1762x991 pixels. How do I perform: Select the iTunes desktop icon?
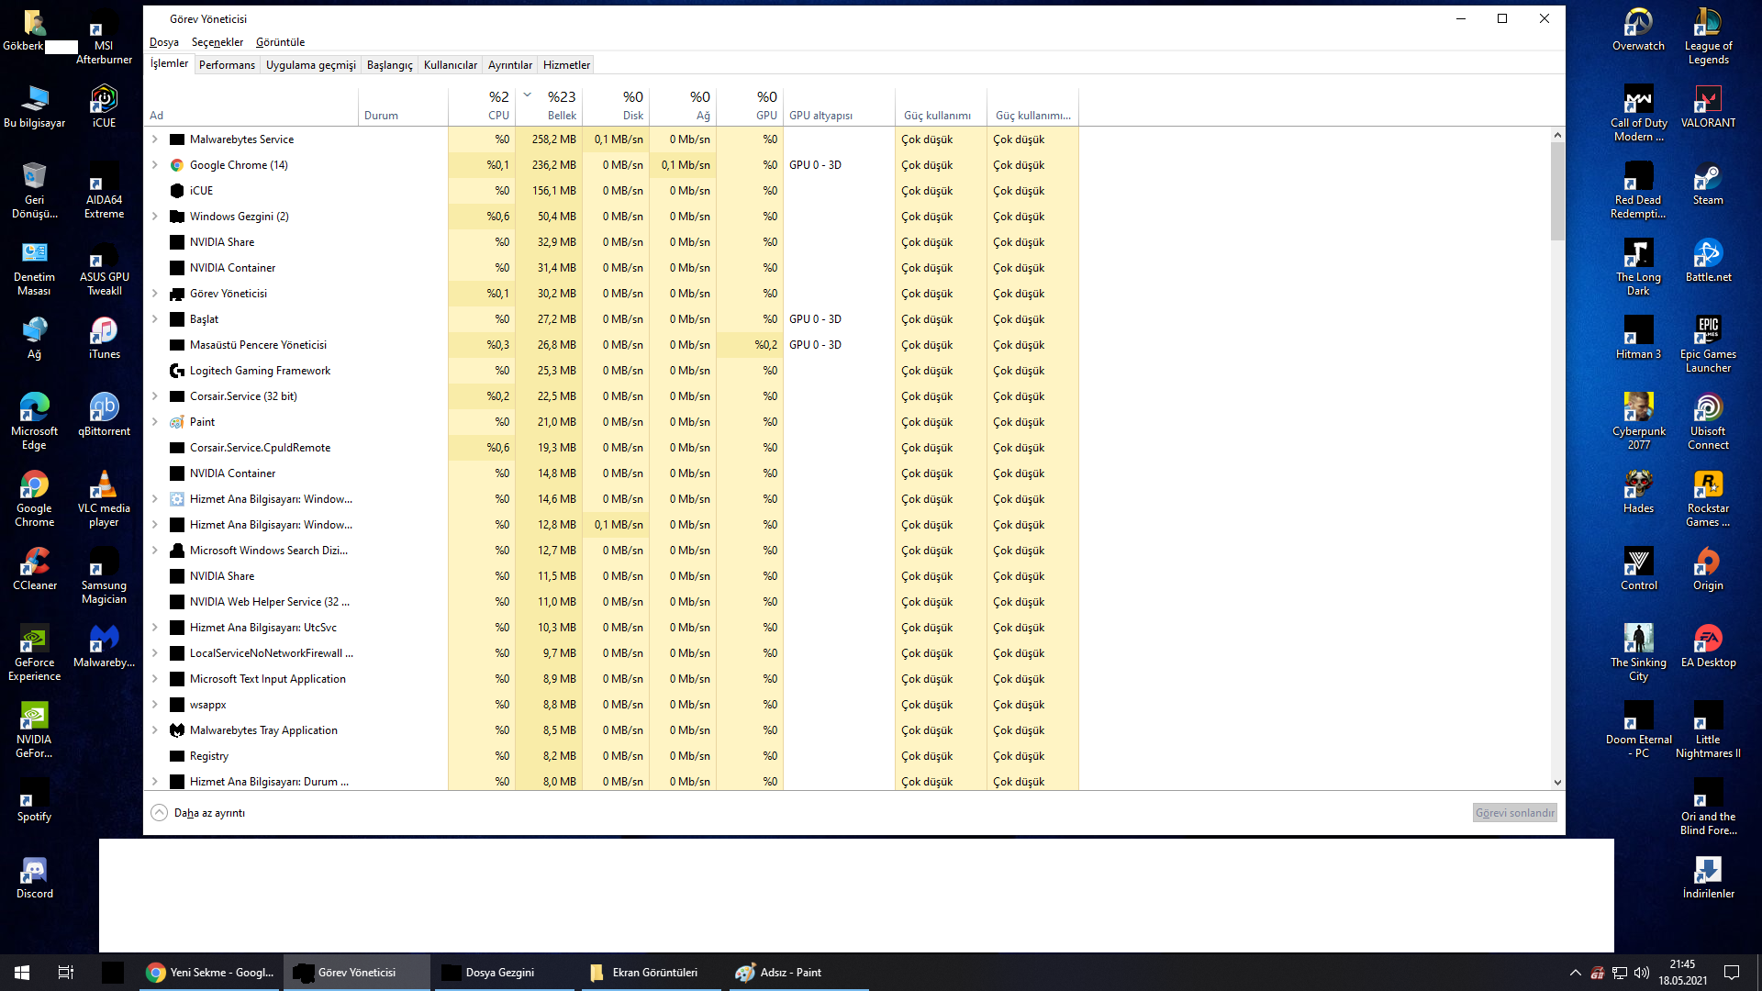click(104, 338)
